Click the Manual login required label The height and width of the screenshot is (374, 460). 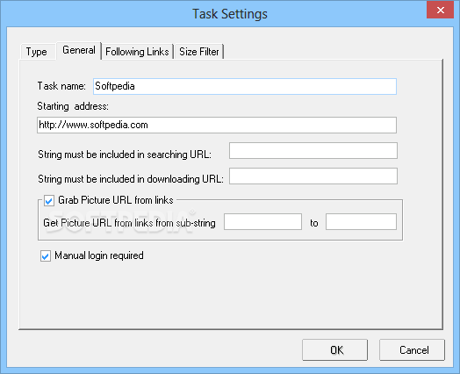(x=99, y=255)
